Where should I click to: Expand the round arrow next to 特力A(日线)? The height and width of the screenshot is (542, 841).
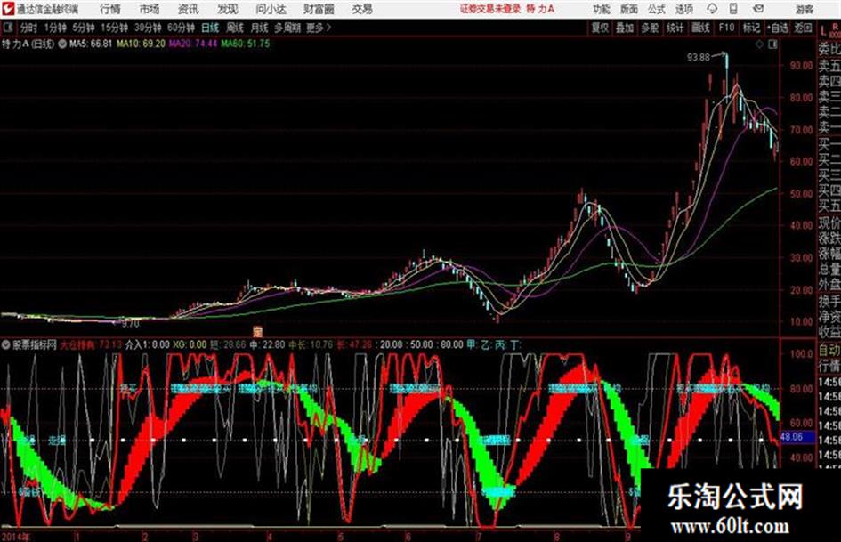pyautogui.click(x=62, y=44)
